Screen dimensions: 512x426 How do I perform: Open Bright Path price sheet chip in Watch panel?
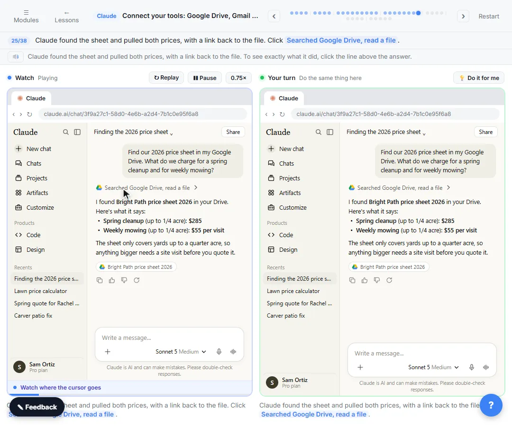pos(136,267)
